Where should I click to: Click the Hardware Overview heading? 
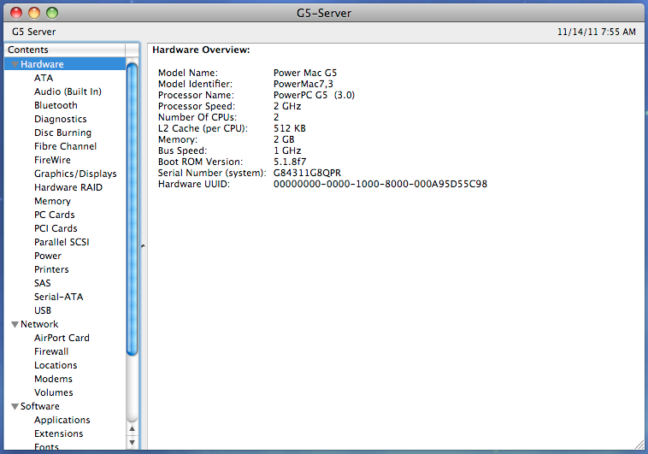[x=201, y=50]
